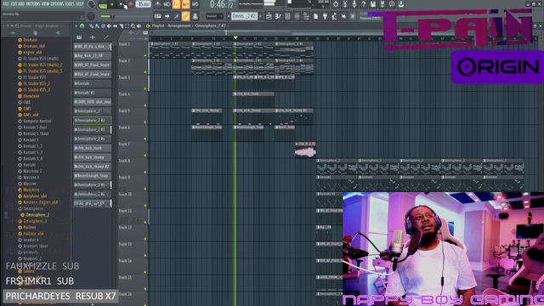544x306 pixels.
Task: Stop playback with the stop button
Action: pyautogui.click(x=122, y=4)
